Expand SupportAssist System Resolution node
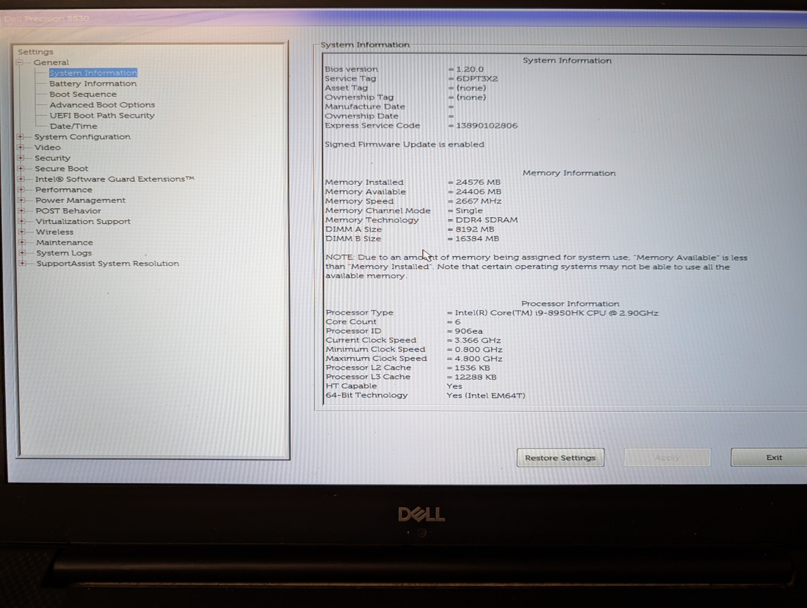The width and height of the screenshot is (807, 608). [x=22, y=264]
